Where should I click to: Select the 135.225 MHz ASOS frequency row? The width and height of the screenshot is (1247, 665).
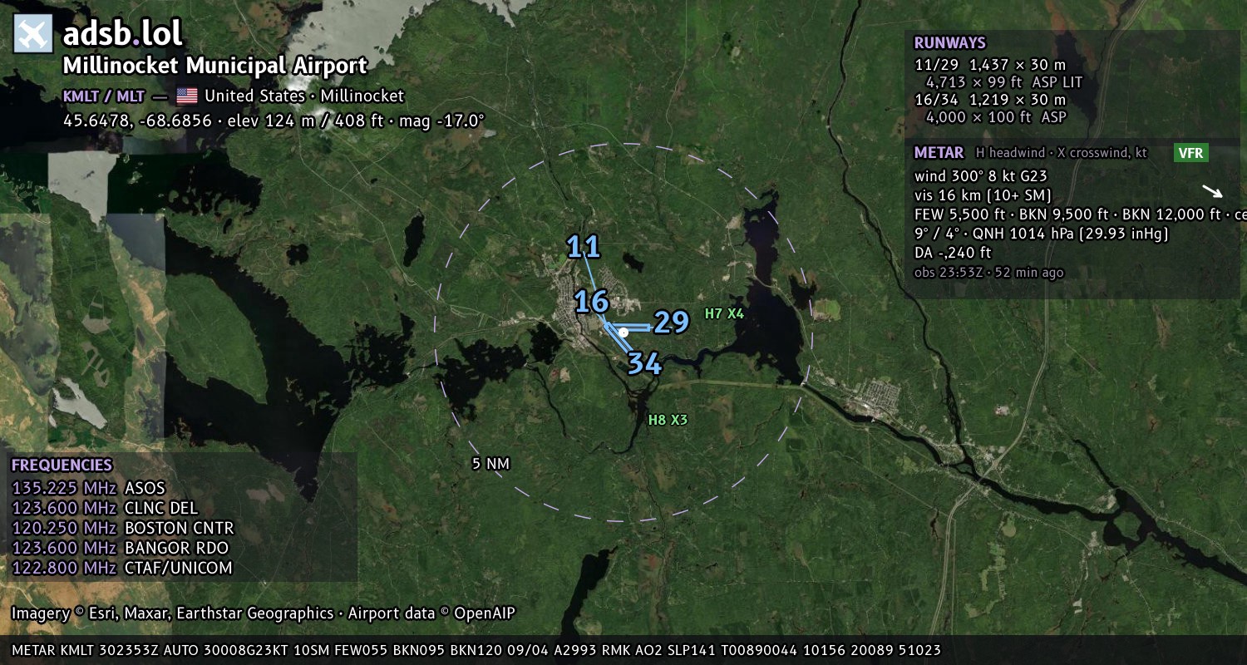tap(89, 488)
